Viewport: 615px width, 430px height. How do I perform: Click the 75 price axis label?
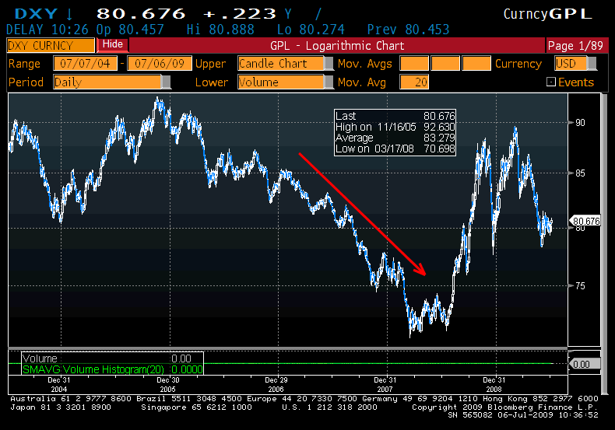coord(580,285)
